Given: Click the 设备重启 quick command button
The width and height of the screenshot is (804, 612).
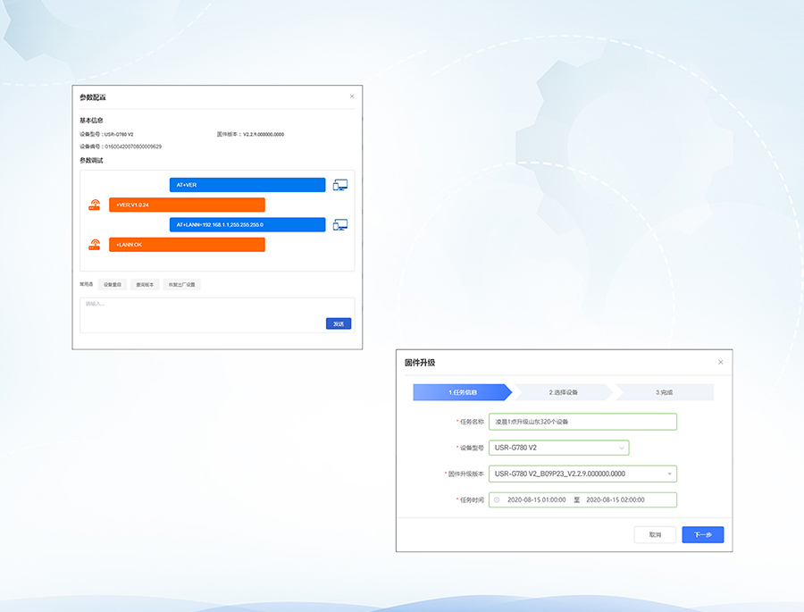Looking at the screenshot, I should (112, 285).
